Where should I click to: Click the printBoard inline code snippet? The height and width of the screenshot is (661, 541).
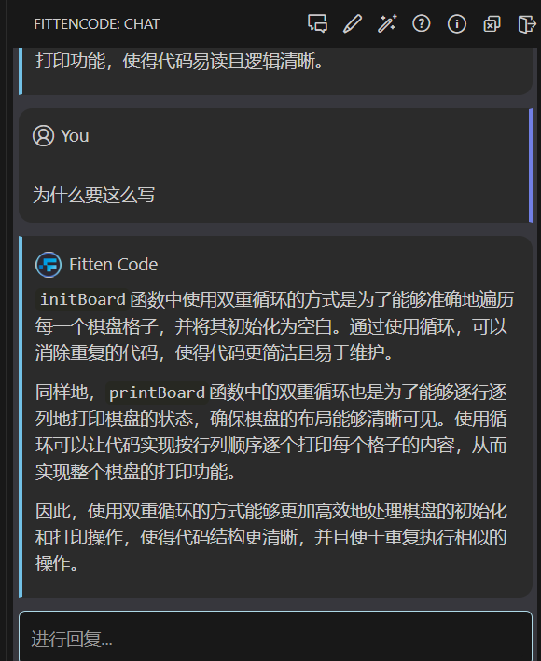[x=157, y=392]
